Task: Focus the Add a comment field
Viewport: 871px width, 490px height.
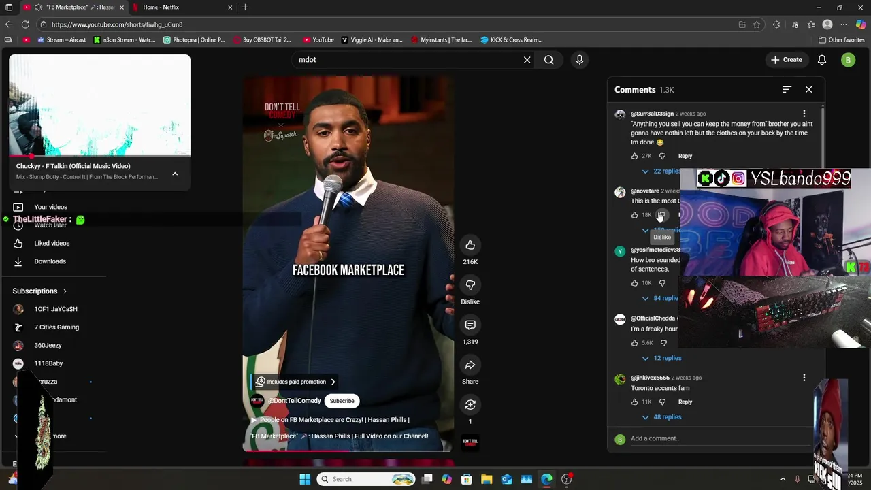Action: pyautogui.click(x=721, y=438)
